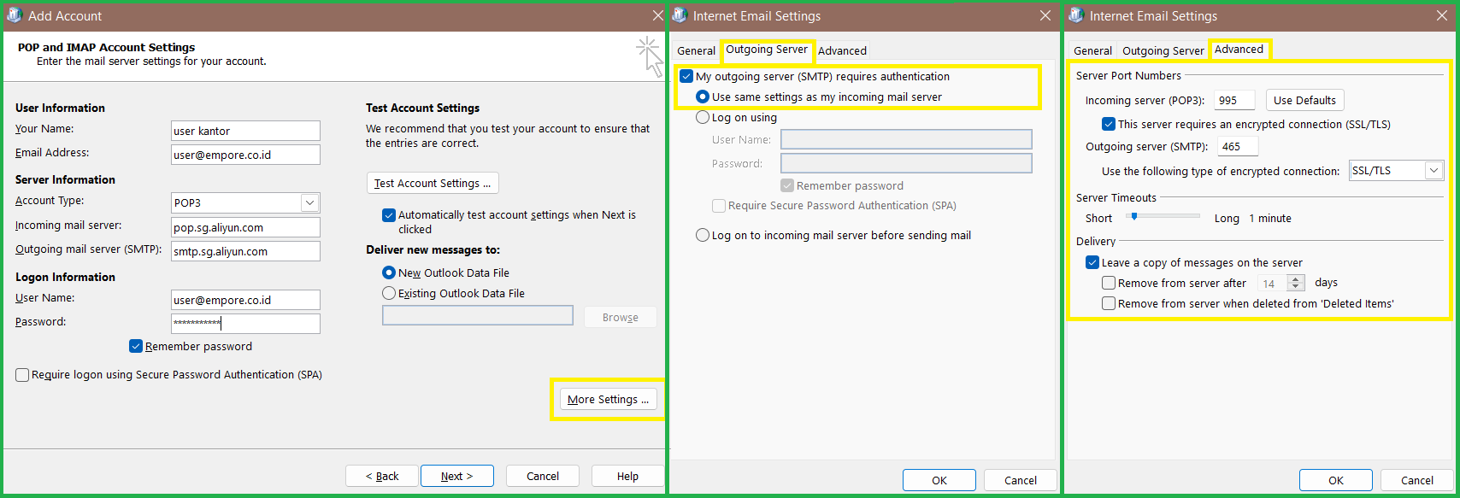This screenshot has height=498, width=1460.
Task: Open the highlighted Advanced tab
Action: pyautogui.click(x=1239, y=50)
